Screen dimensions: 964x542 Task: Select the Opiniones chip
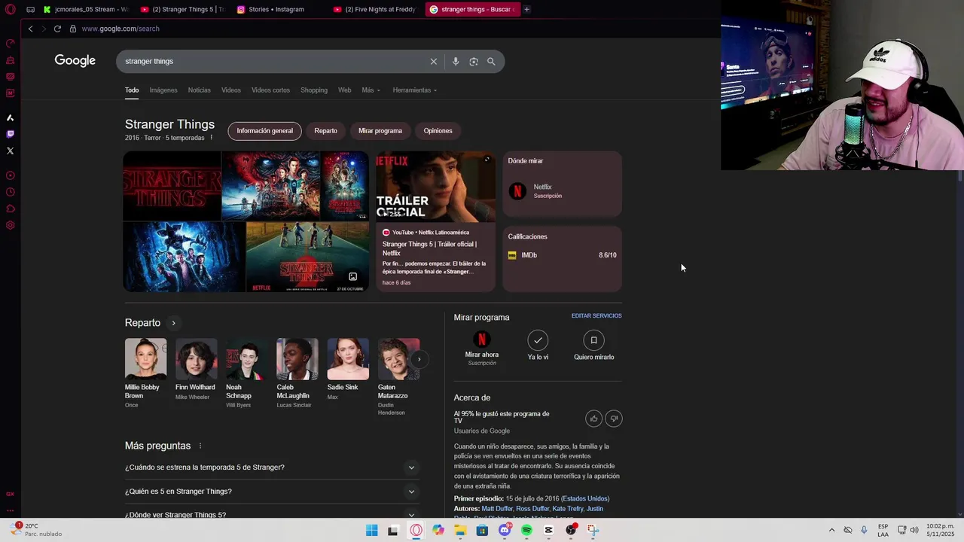pos(438,131)
